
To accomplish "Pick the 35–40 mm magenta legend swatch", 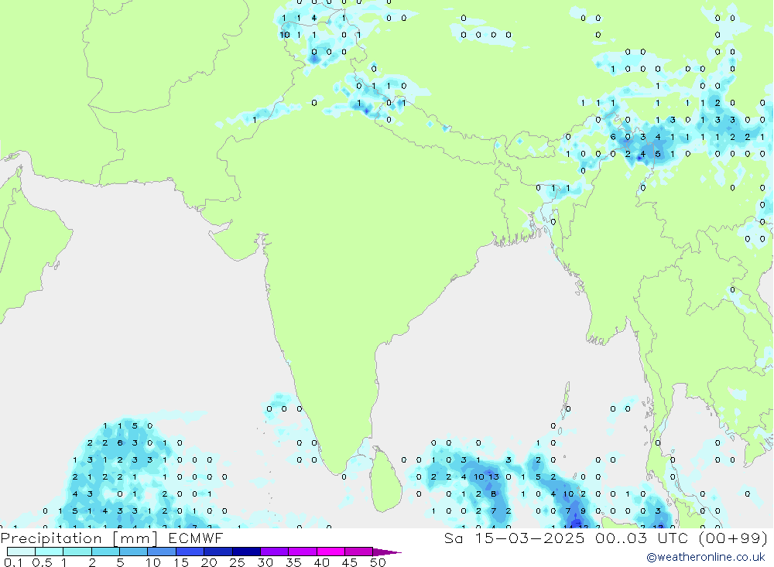I will click(302, 552).
